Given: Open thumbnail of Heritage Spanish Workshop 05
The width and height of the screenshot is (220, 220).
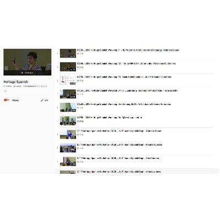Looking at the screenshot, I should click(x=68, y=107).
